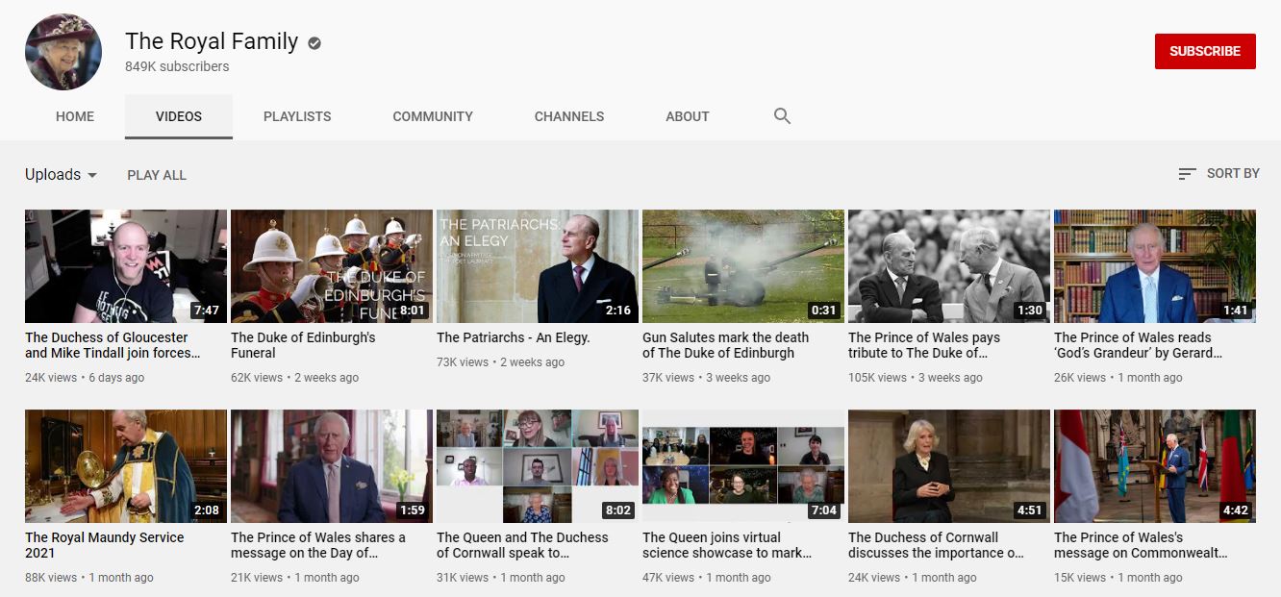Click the 4:42 duration badge
Viewport: 1281px width, 597px height.
click(1235, 510)
